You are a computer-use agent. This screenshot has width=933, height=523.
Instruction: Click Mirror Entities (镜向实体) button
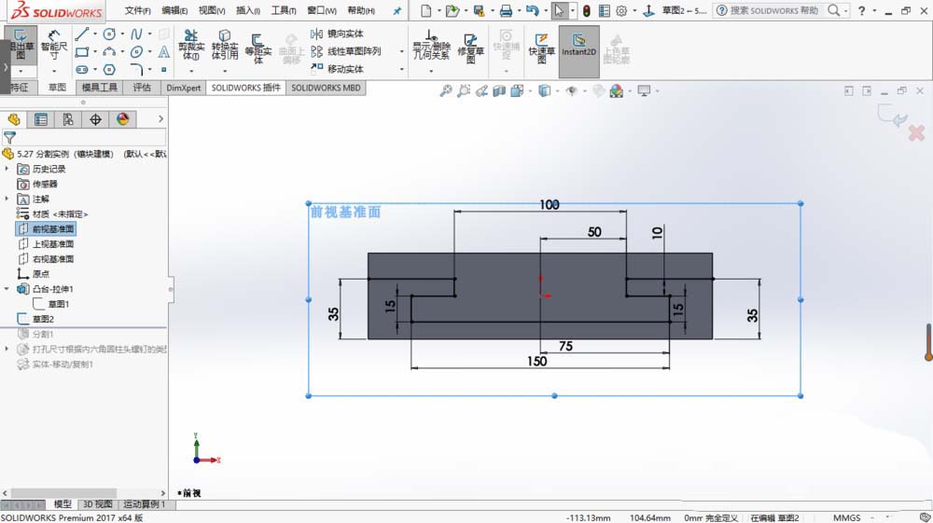pos(338,34)
